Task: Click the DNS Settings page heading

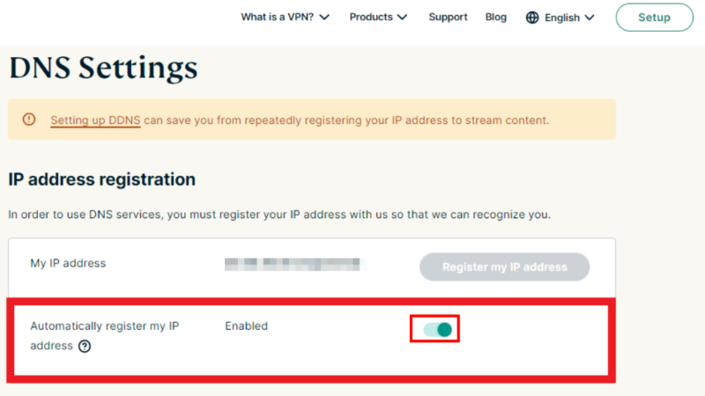Action: click(103, 68)
